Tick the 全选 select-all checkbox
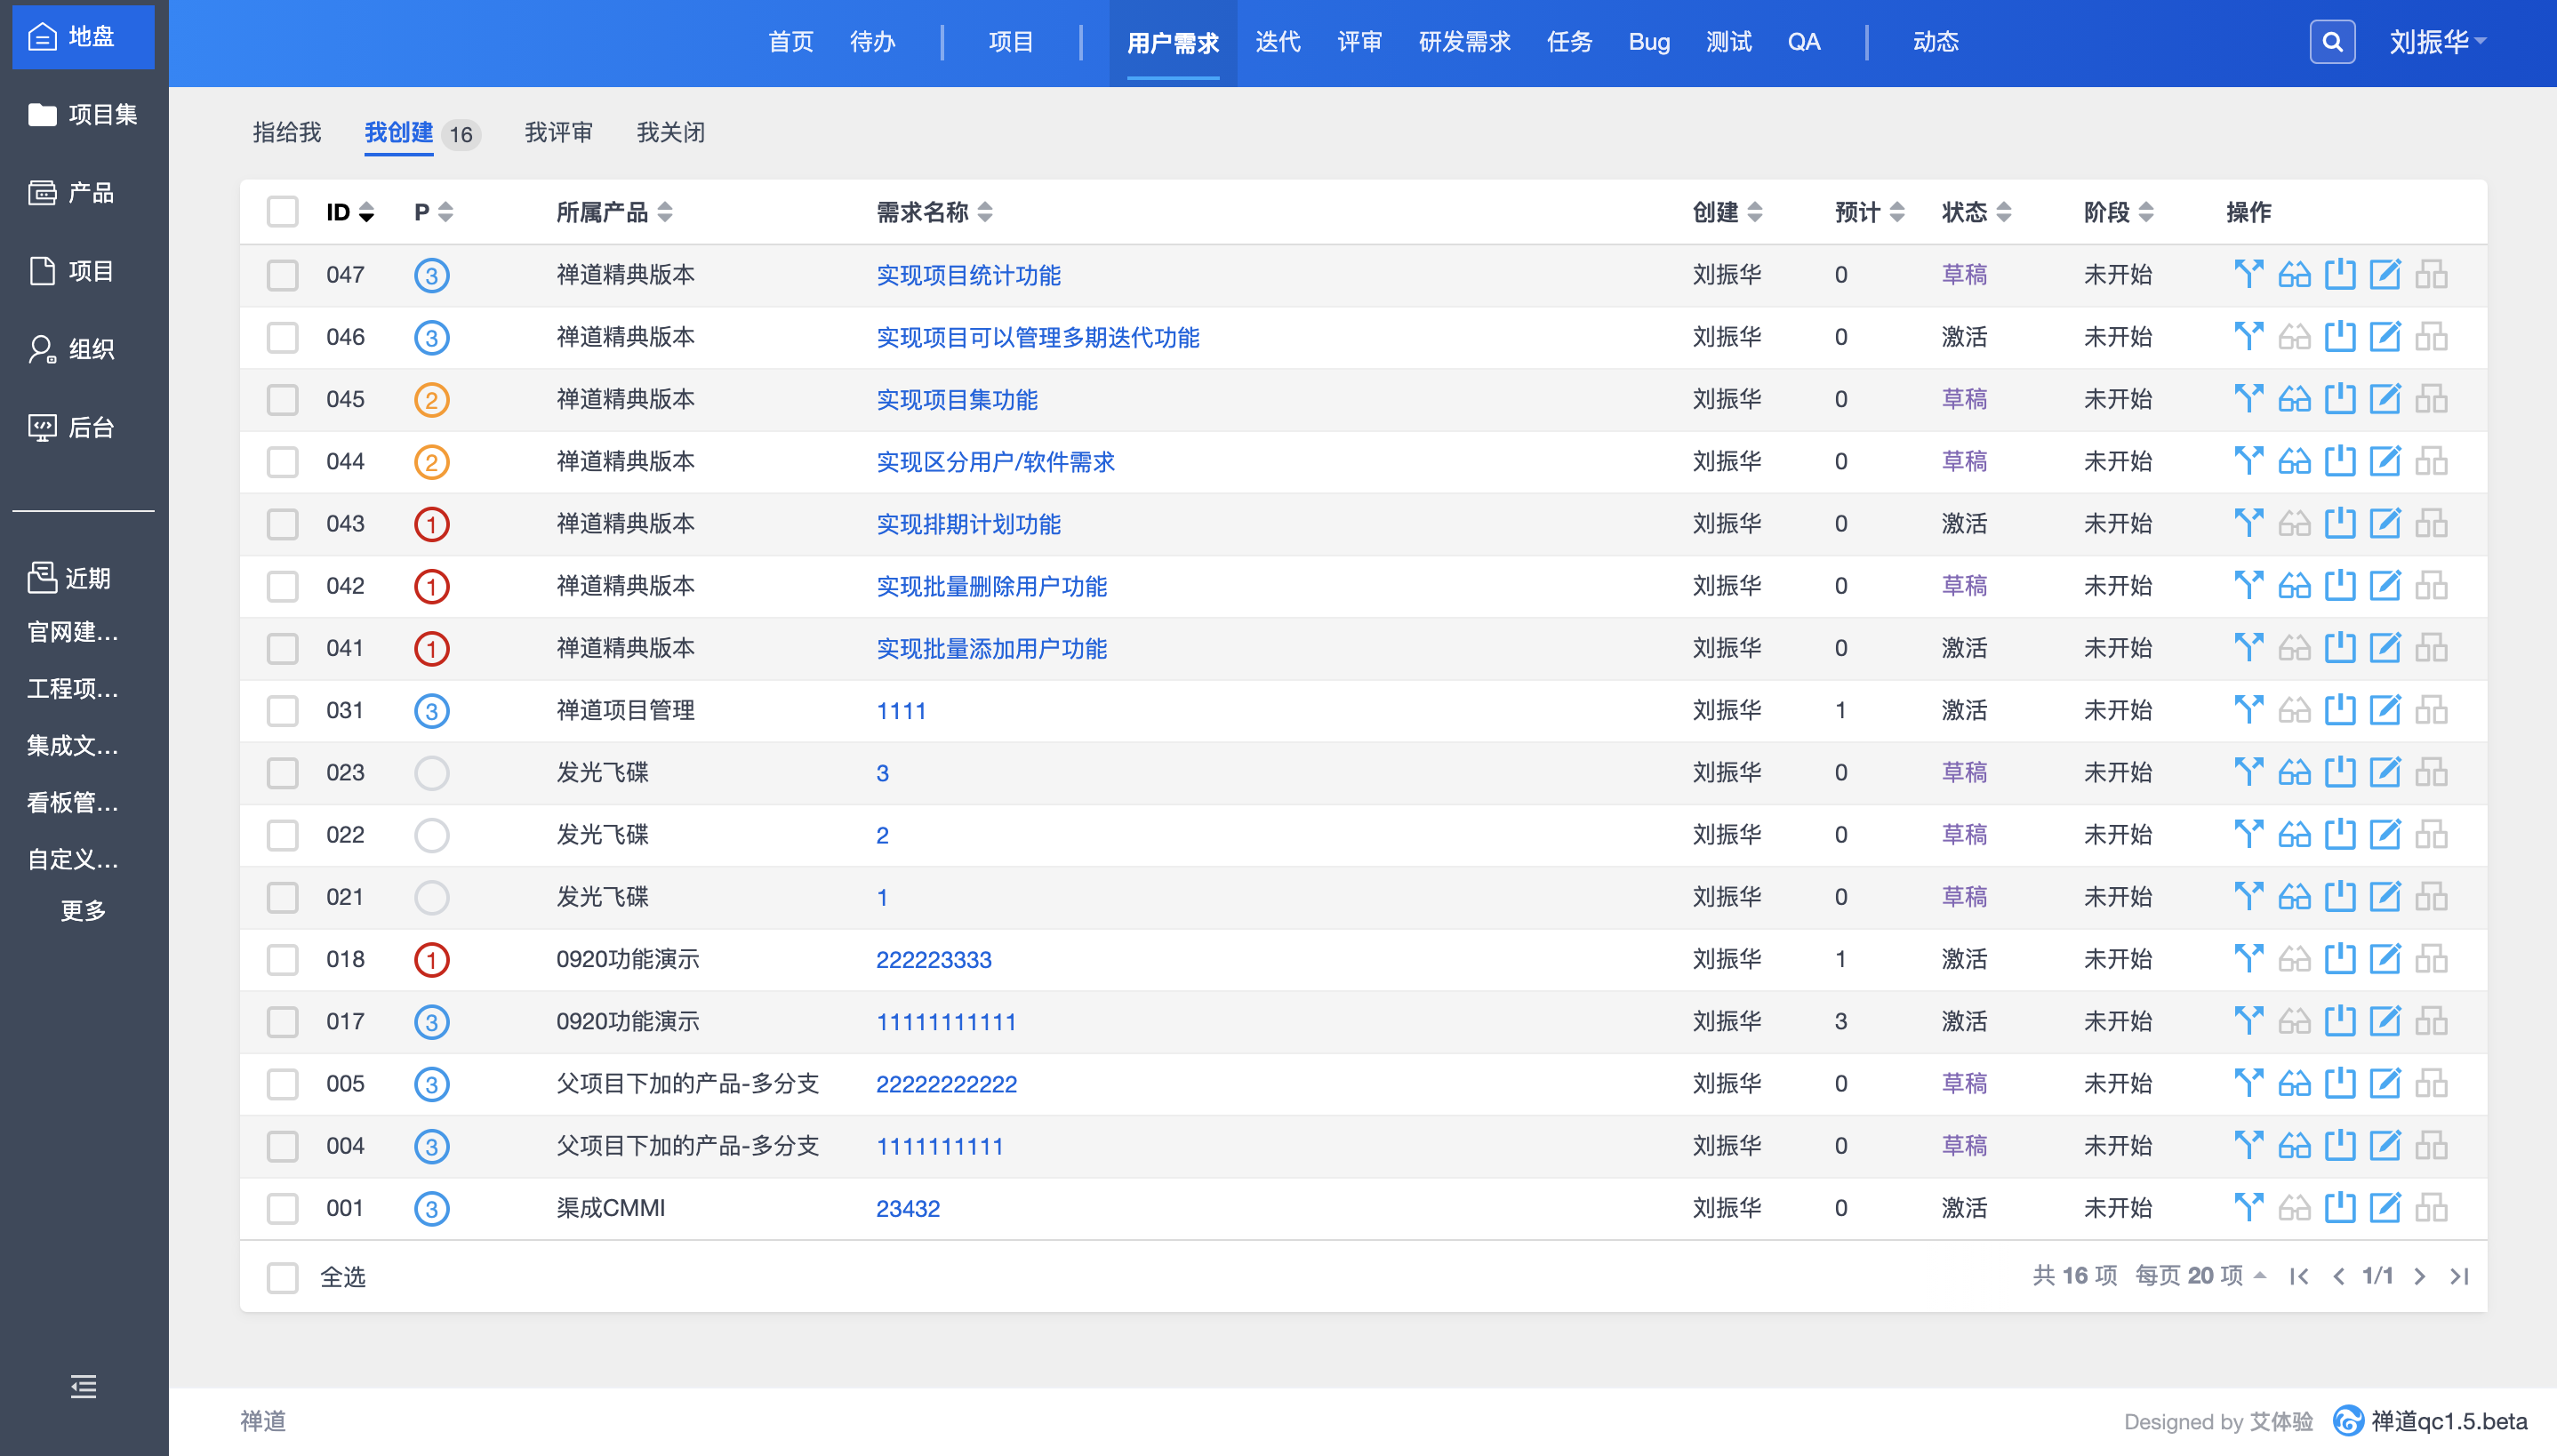Image resolution: width=2557 pixels, height=1456 pixels. pyautogui.click(x=282, y=1277)
